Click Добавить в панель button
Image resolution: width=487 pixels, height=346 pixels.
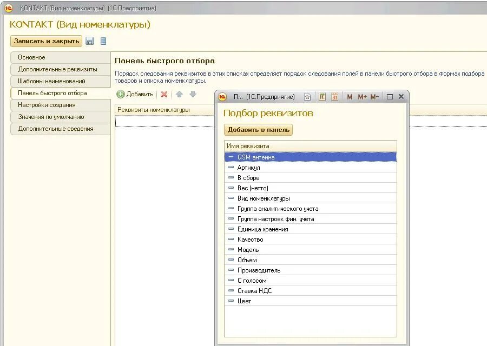pyautogui.click(x=259, y=130)
